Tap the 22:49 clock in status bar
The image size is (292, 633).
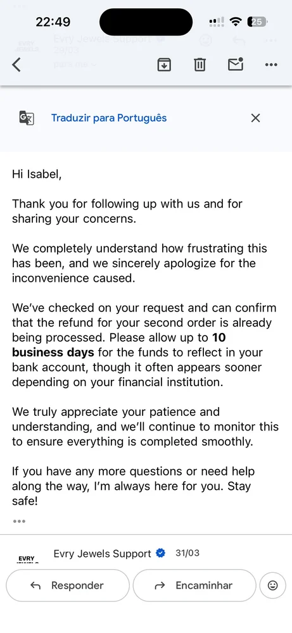(x=53, y=22)
